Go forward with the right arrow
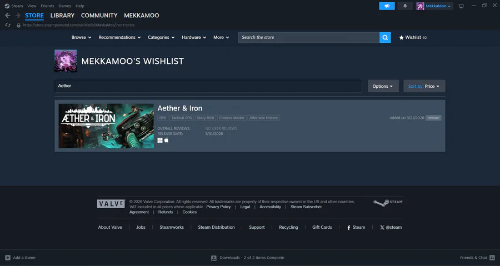 tap(18, 16)
